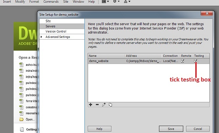Select Servers category in sidebar
The height and width of the screenshot is (133, 219).
click(x=62, y=26)
